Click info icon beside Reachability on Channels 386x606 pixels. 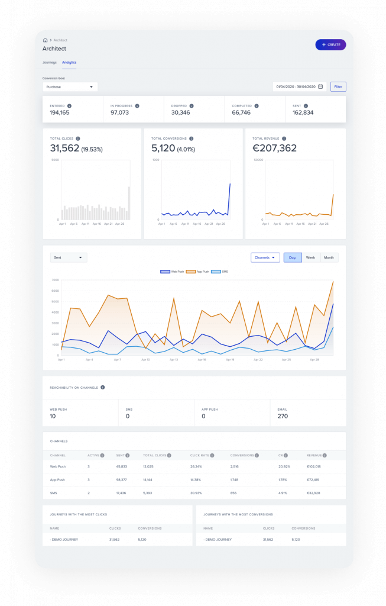pos(103,388)
